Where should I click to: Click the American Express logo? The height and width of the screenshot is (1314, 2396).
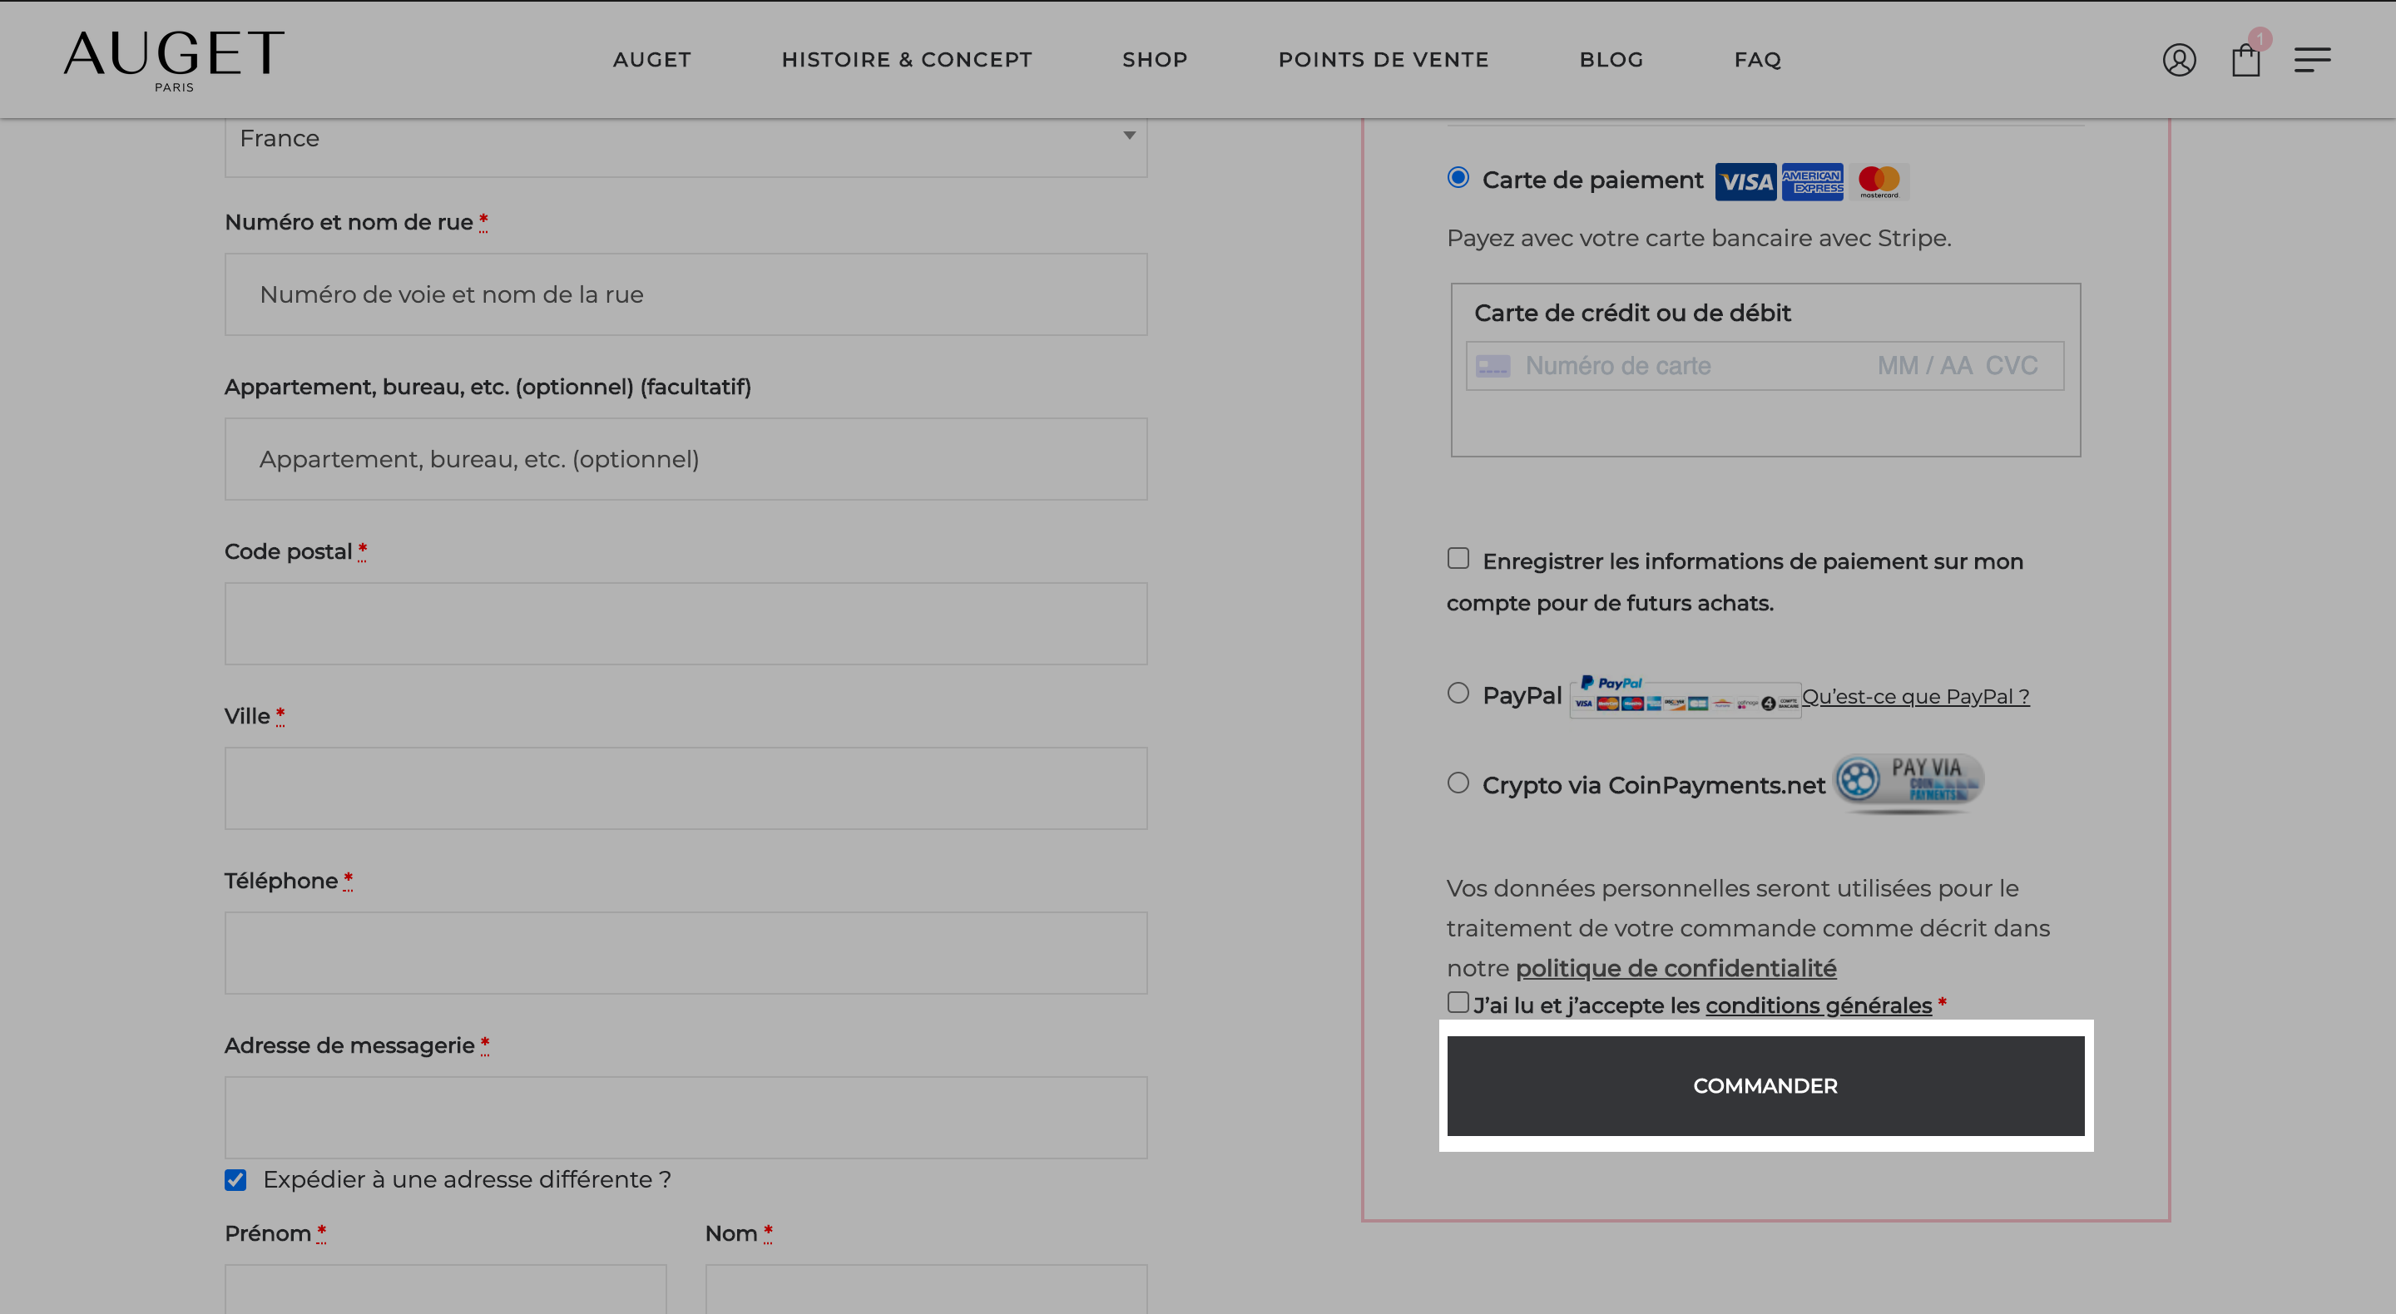(x=1812, y=181)
